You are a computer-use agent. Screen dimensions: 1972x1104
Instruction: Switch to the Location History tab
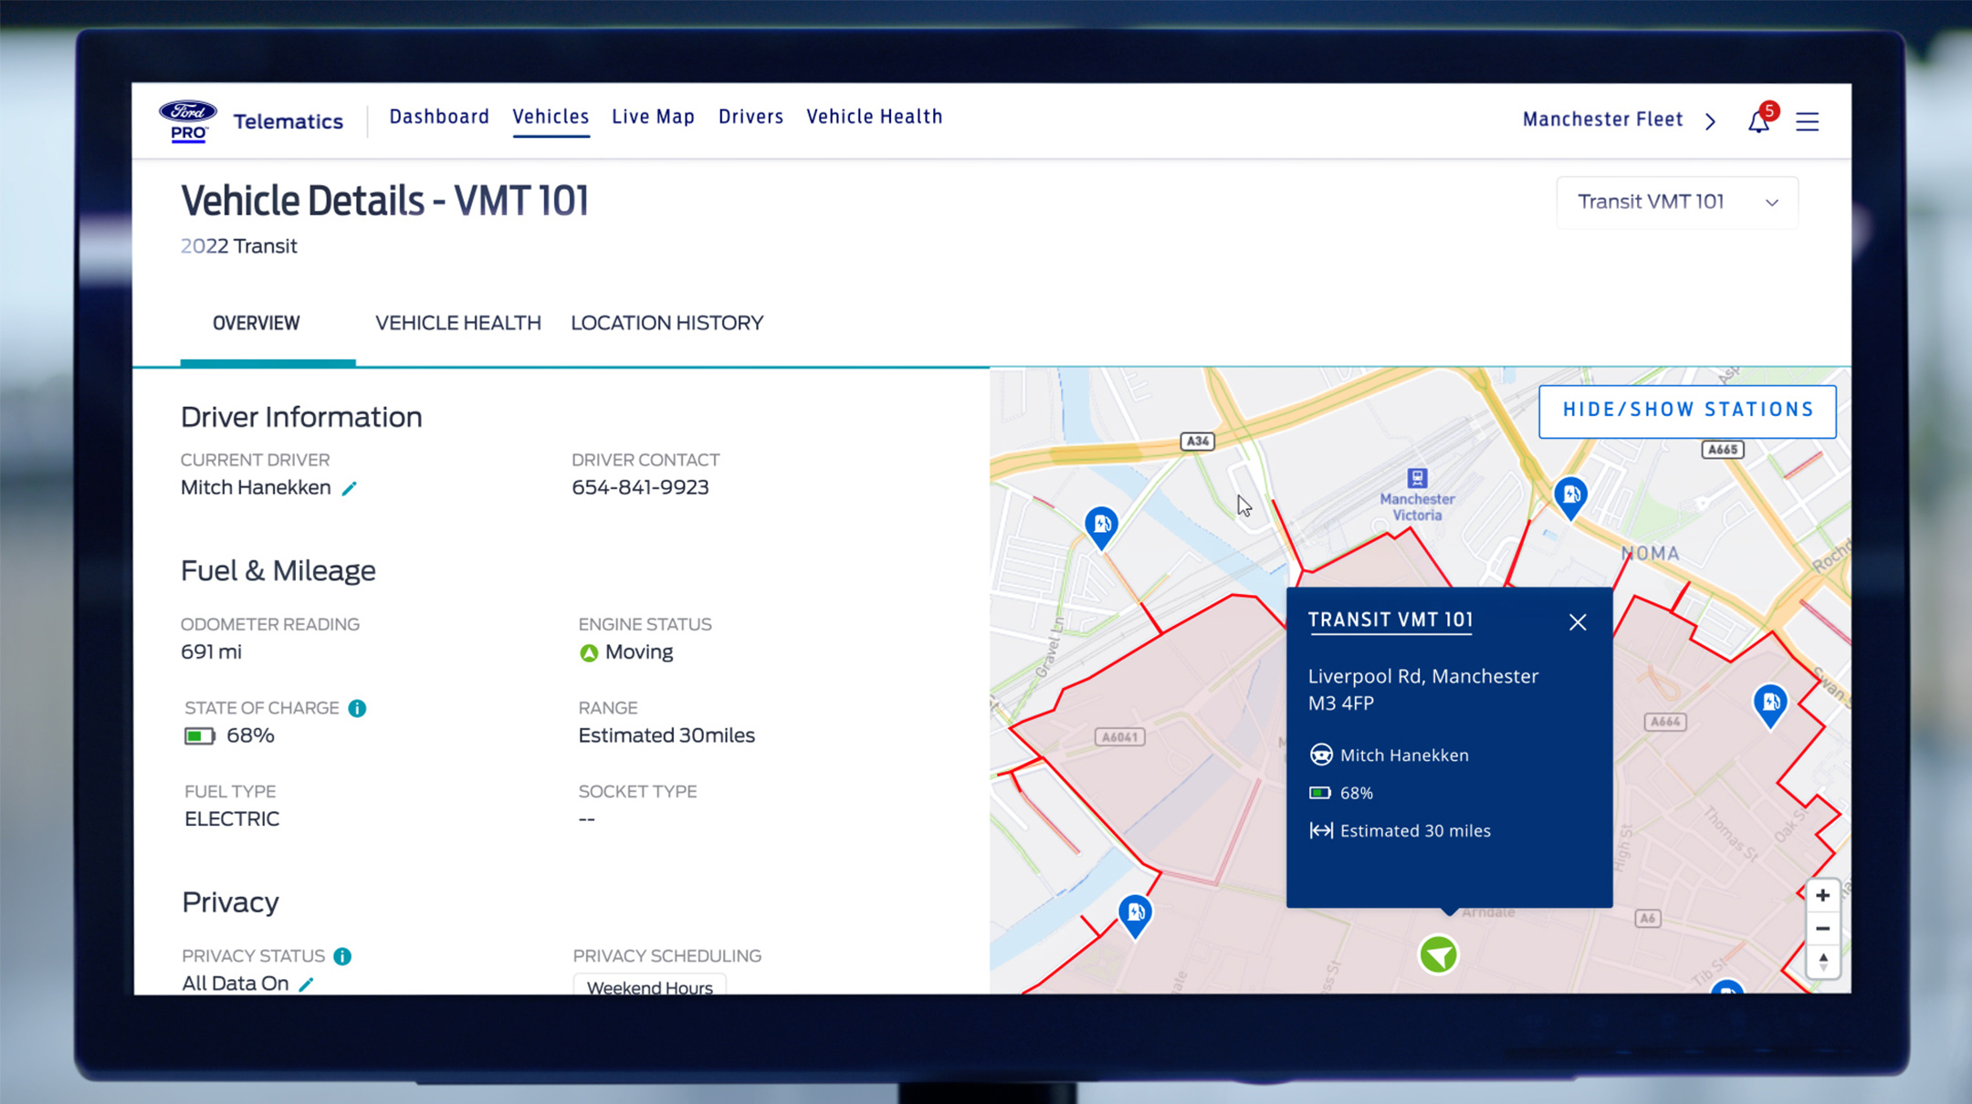pyautogui.click(x=666, y=322)
